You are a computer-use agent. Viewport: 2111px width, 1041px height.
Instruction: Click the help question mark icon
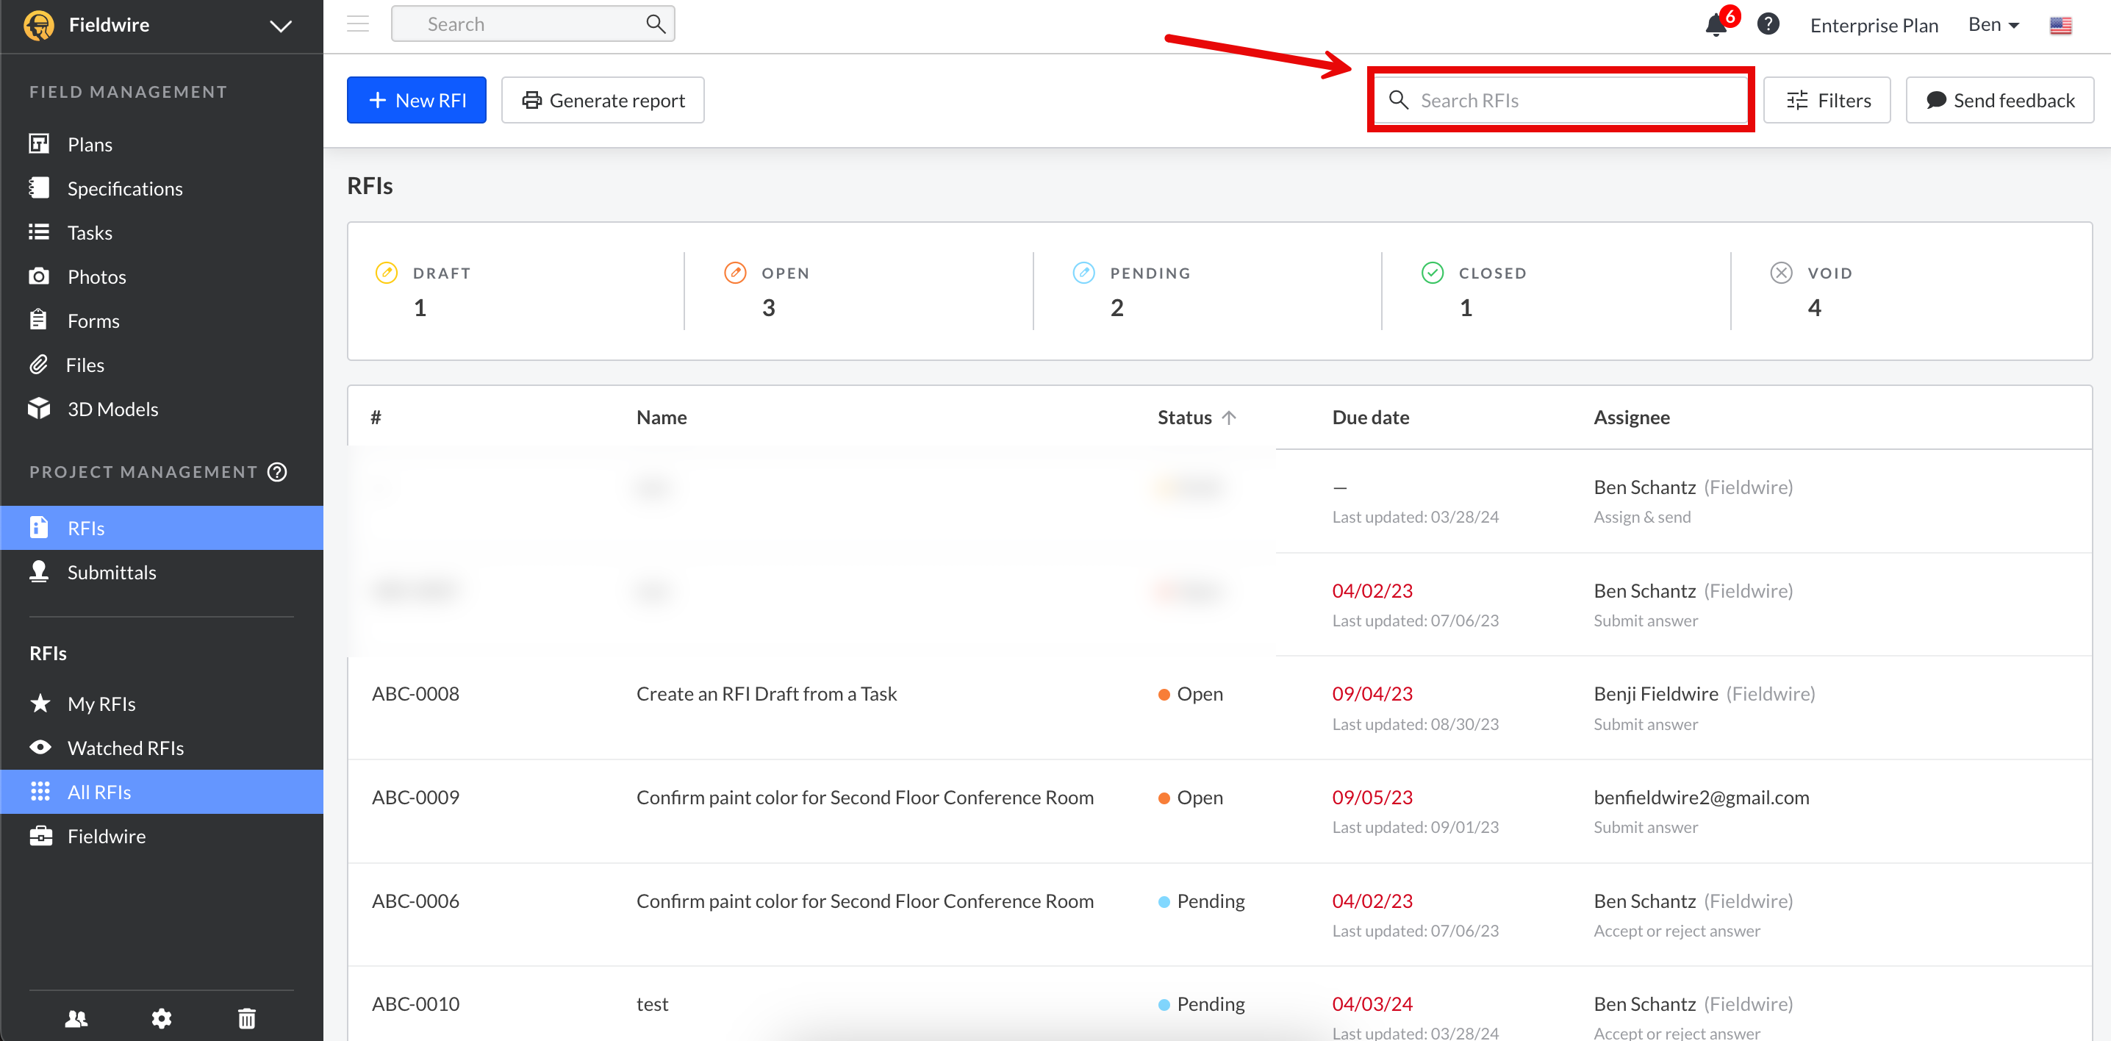1768,24
